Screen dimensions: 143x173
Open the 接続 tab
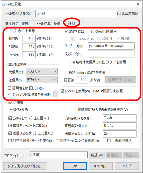coord(25,23)
